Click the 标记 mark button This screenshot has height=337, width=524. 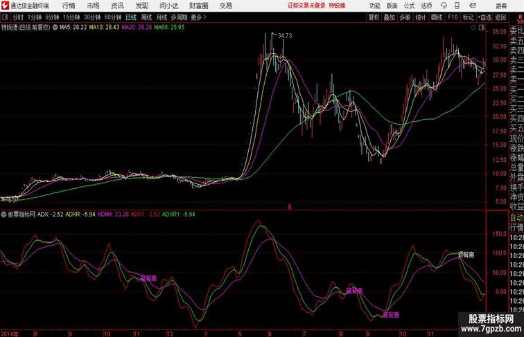(468, 17)
